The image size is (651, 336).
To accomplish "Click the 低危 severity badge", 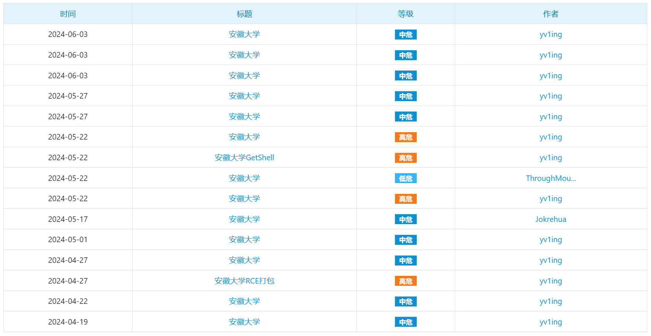I will 406,178.
